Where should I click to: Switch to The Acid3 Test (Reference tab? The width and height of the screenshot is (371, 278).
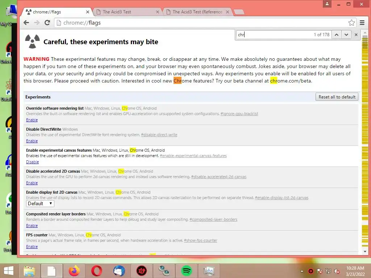197,12
